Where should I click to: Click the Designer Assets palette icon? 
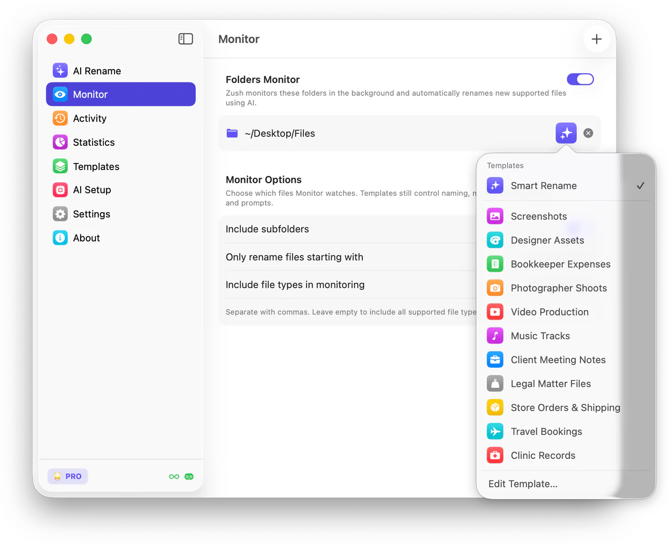495,240
